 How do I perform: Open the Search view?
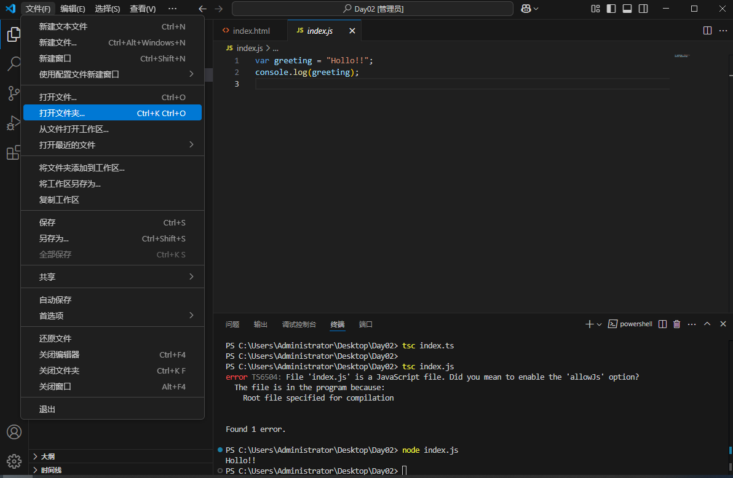(13, 64)
